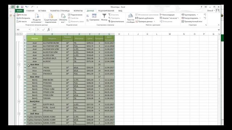Import data from Access (Из Access)
The width and height of the screenshot is (232, 130).
point(22,15)
